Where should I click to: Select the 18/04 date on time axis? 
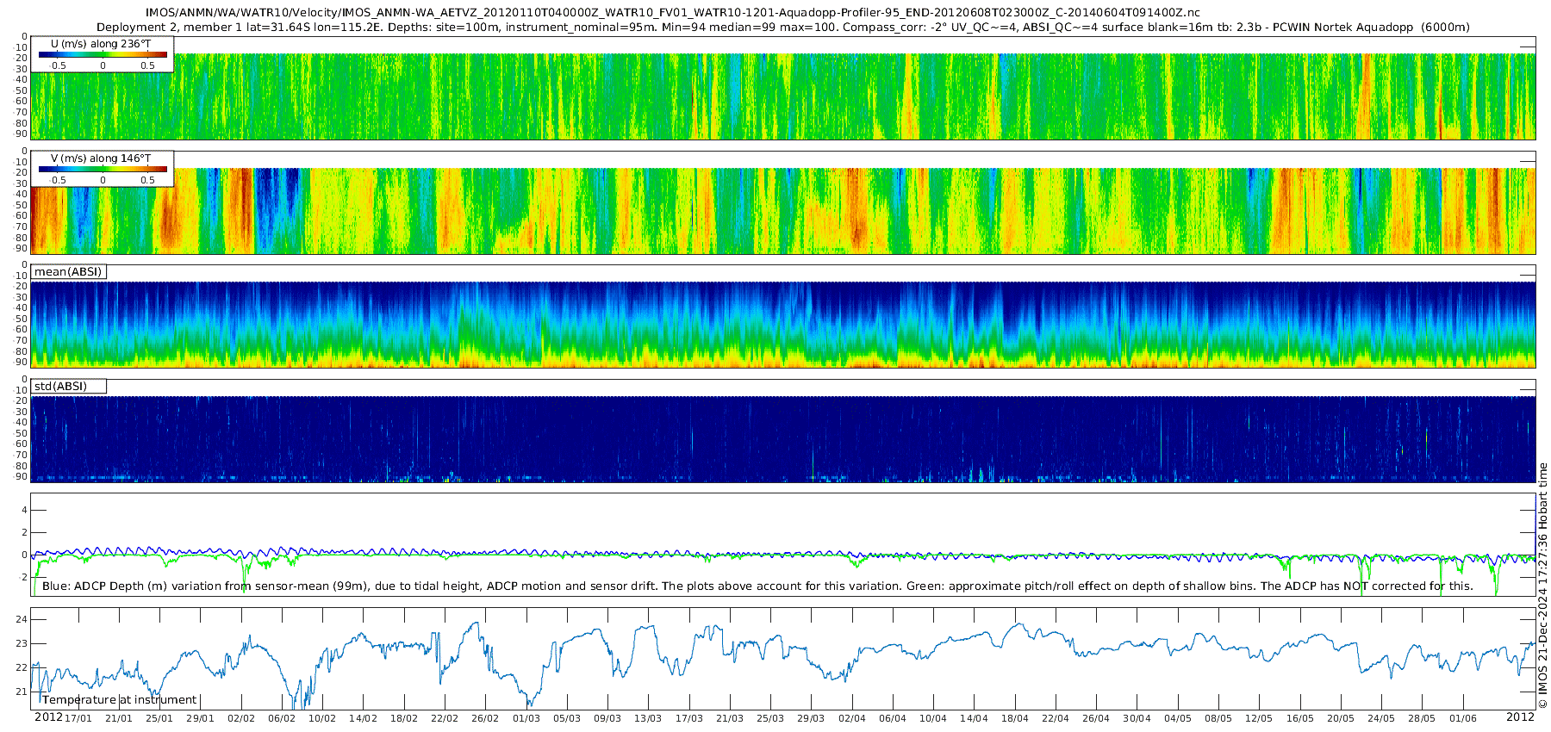[1015, 718]
